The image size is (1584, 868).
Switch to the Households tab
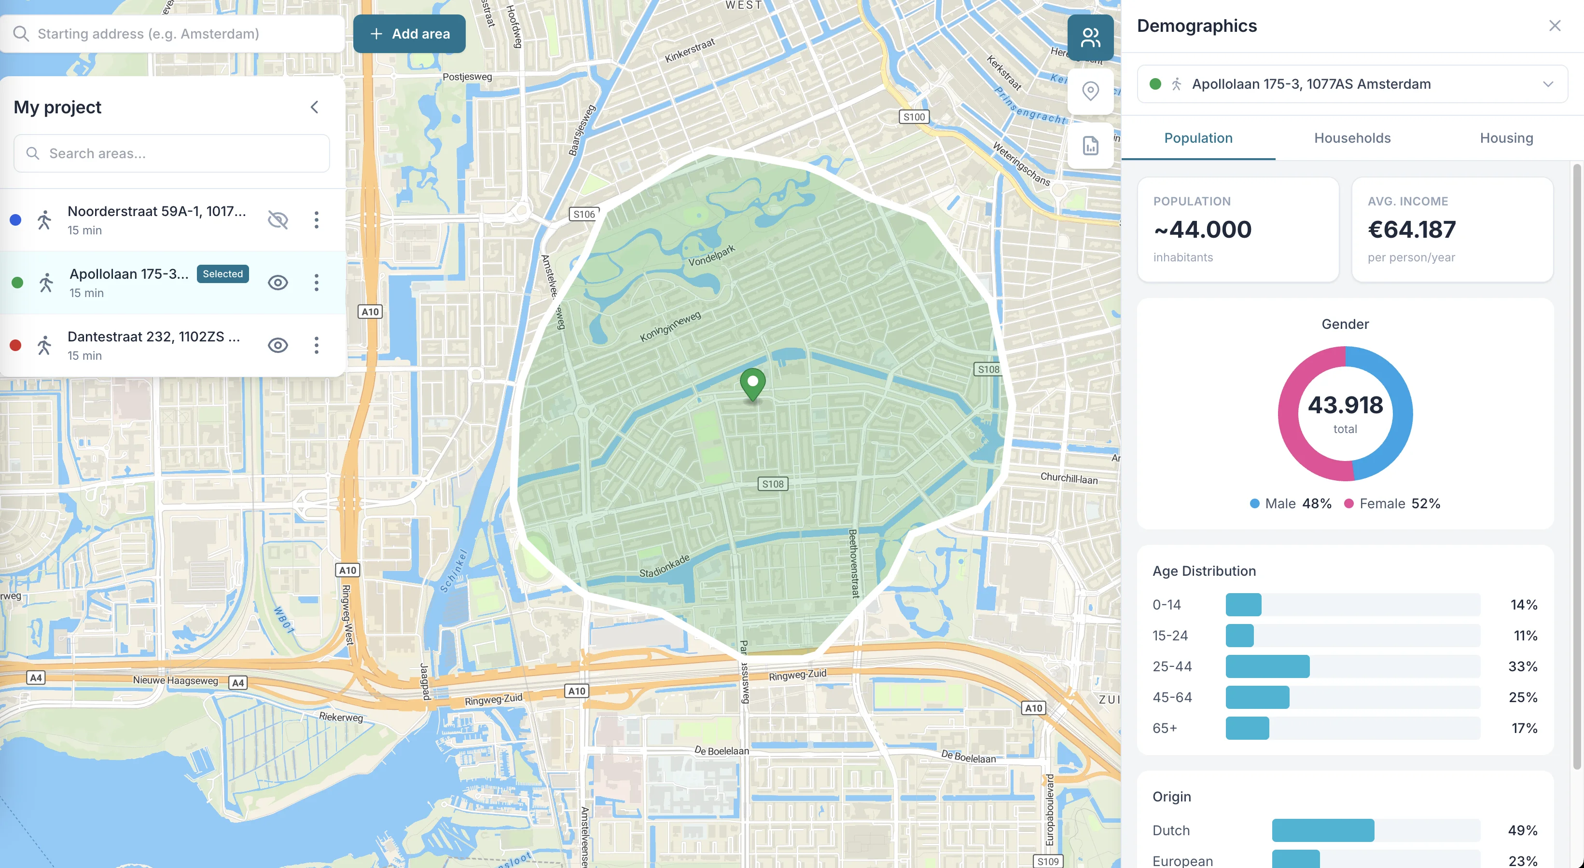pos(1351,138)
